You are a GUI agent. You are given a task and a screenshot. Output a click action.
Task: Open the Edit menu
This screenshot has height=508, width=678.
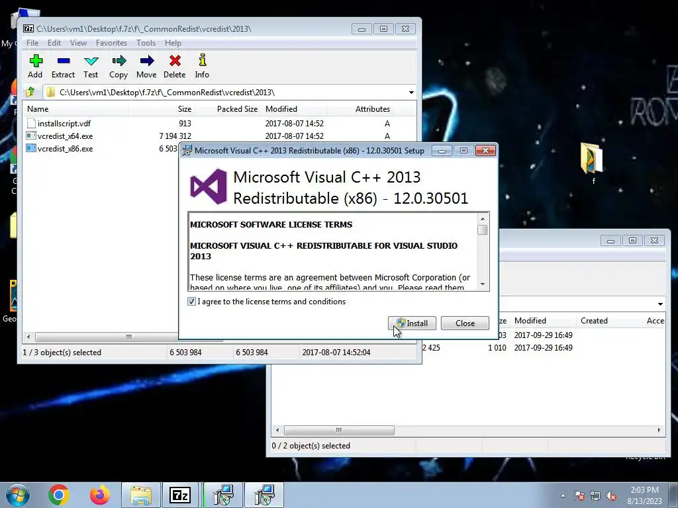[54, 43]
